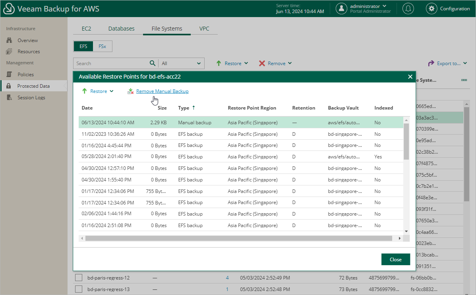Switch to the File Systems tab
Viewport: 476px width, 295px height.
click(166, 29)
